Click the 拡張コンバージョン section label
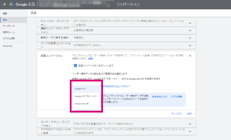Screen dimensions: 231x140 coord(52,56)
